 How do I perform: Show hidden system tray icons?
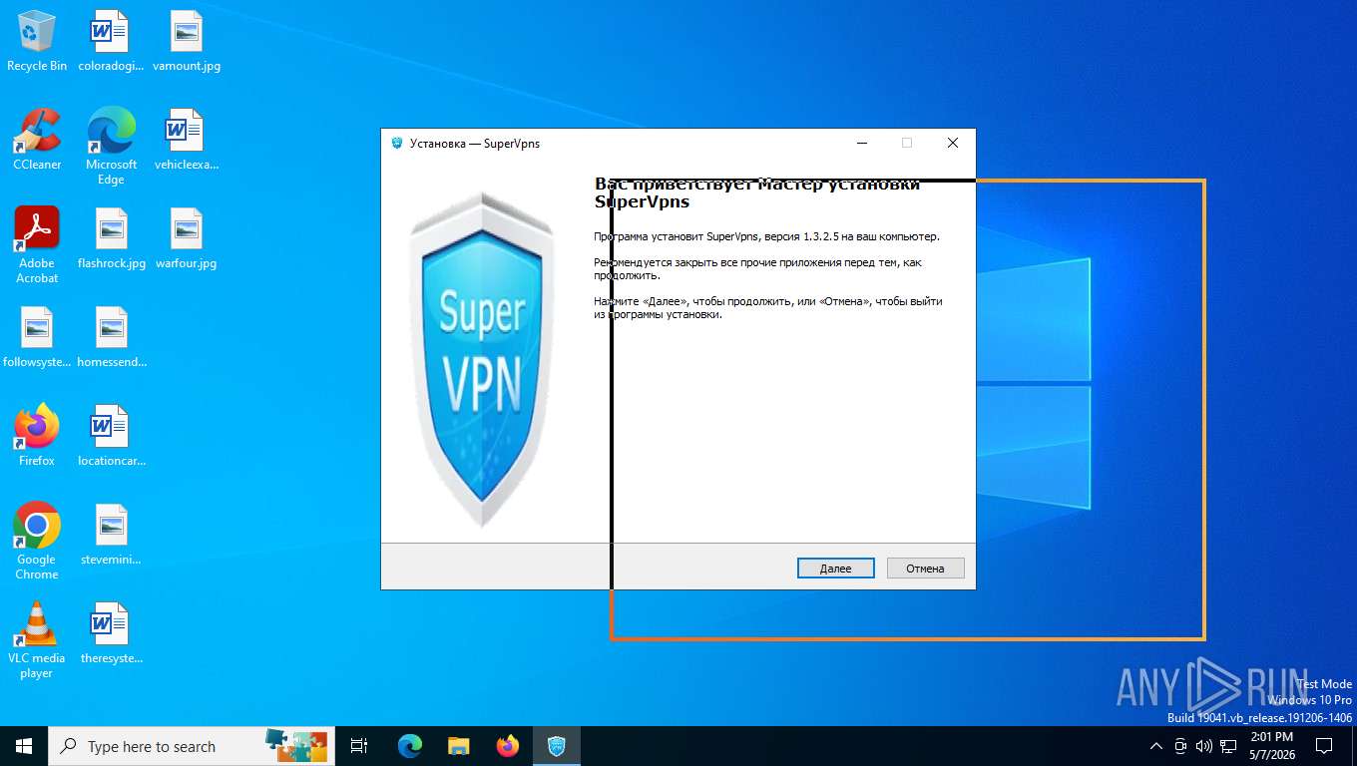pos(1156,746)
